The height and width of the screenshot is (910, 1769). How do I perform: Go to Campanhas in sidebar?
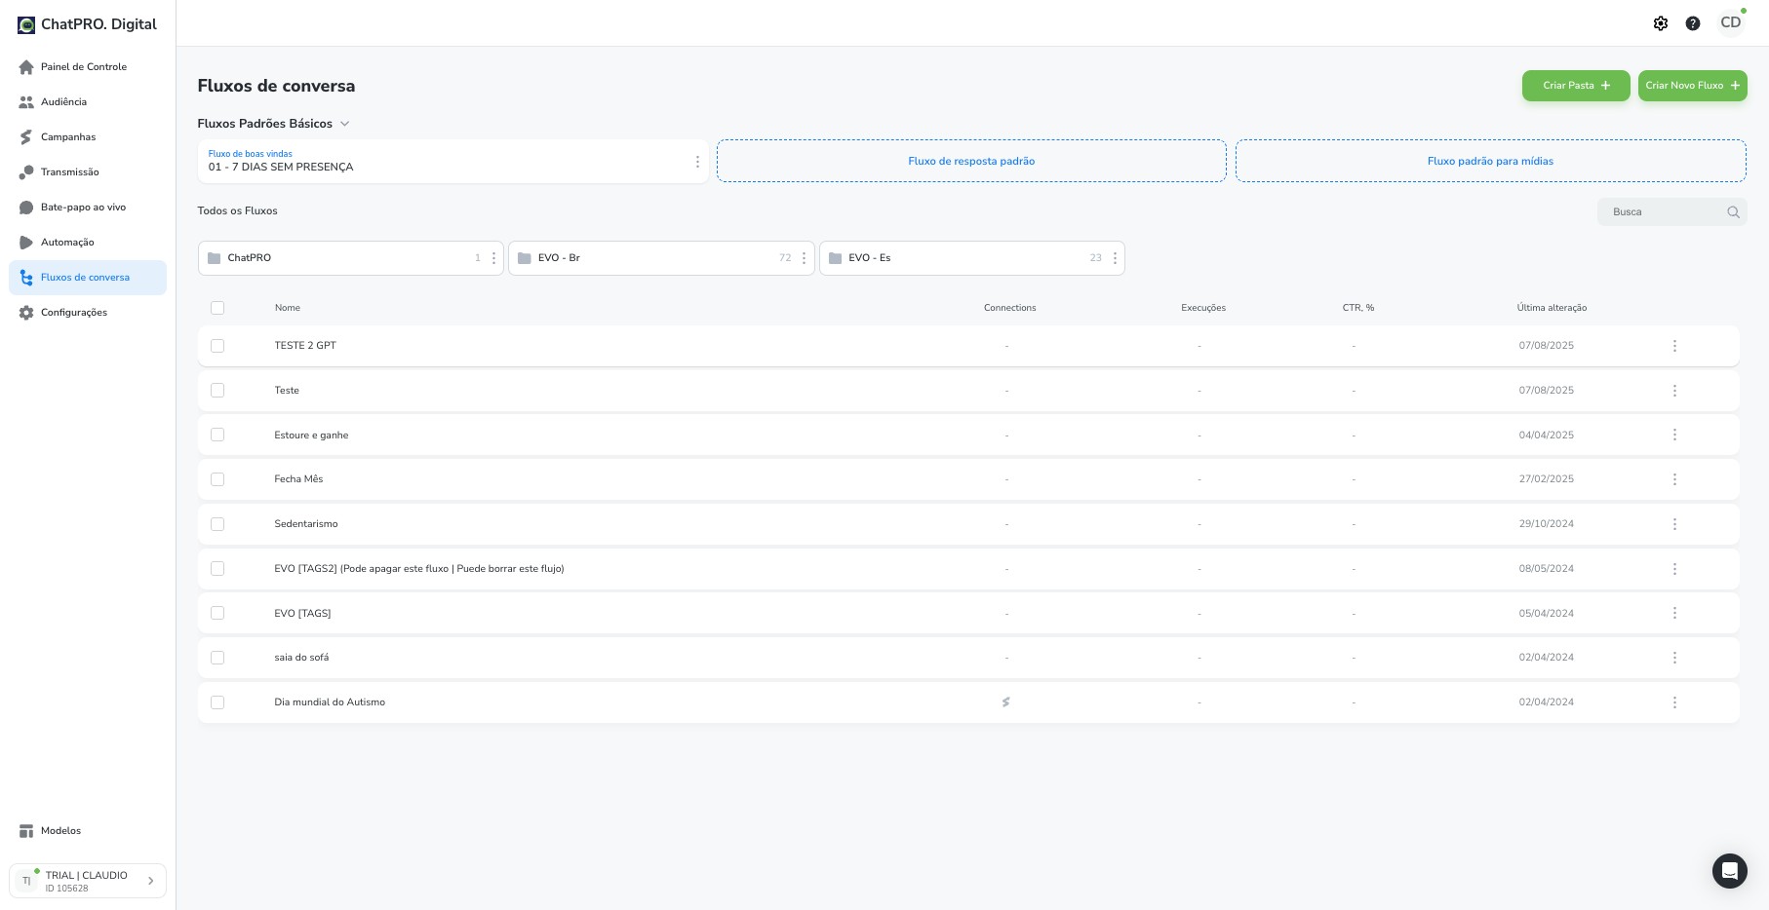pyautogui.click(x=88, y=137)
